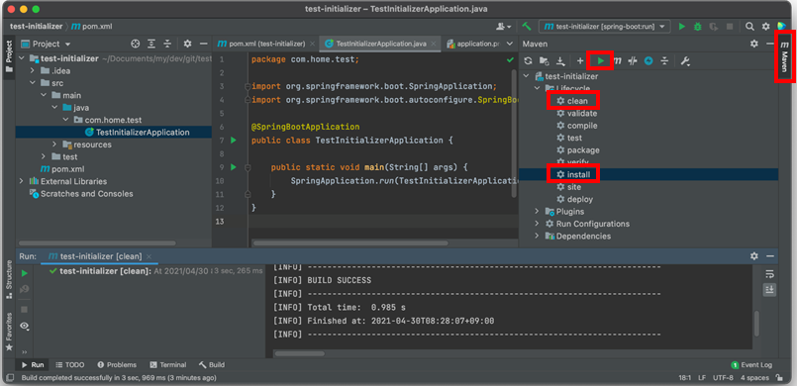The image size is (797, 386).
Task: Open Terminal tool window tab
Action: pyautogui.click(x=168, y=364)
